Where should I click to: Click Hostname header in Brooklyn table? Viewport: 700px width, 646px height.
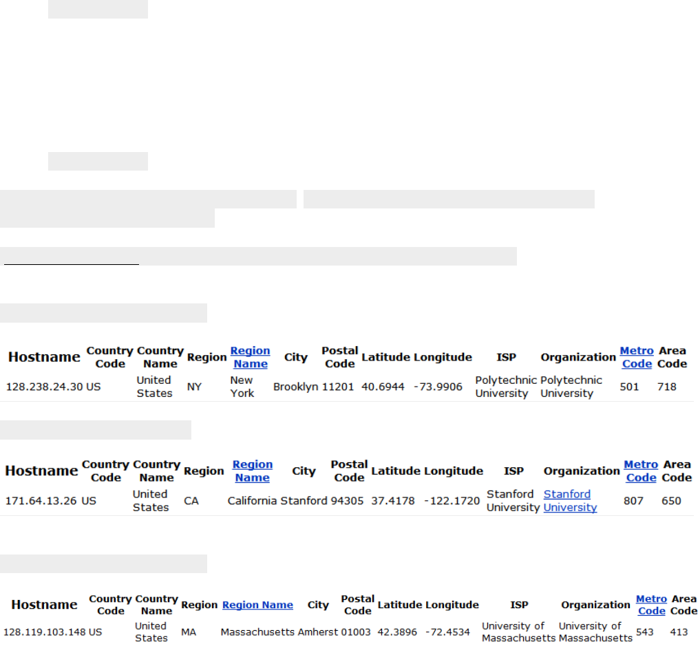click(44, 357)
